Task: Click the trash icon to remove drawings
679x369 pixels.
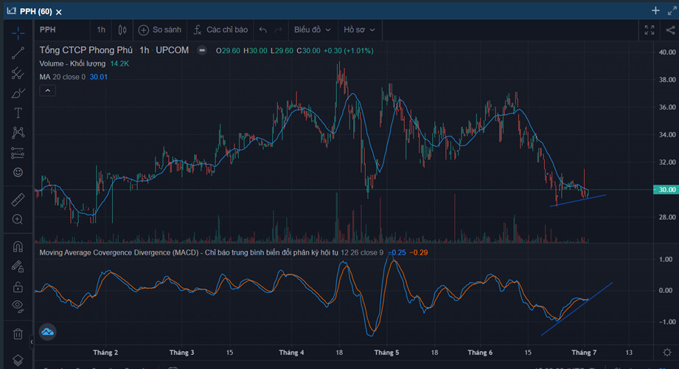Action: click(18, 334)
